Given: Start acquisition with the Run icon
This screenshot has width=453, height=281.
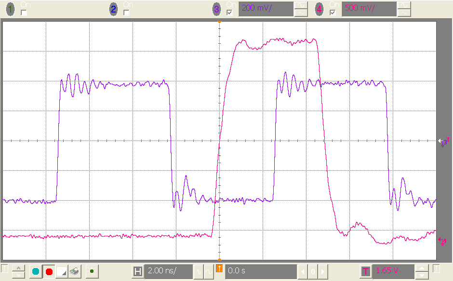Looking at the screenshot, I should coord(35,270).
